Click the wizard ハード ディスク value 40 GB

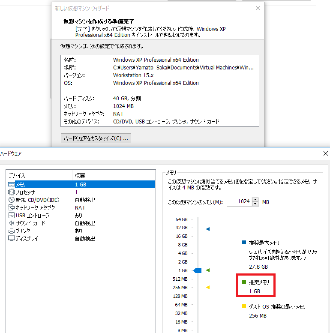pos(127,98)
